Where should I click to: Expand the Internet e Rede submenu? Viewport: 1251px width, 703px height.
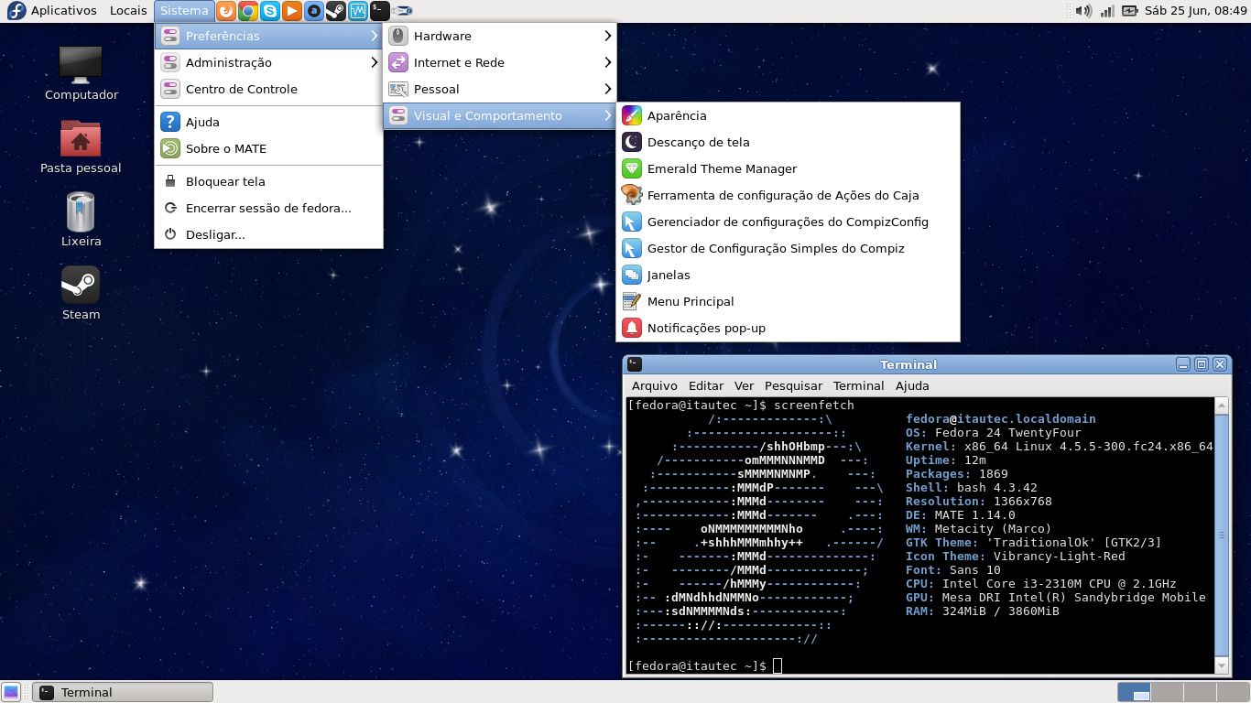point(499,62)
